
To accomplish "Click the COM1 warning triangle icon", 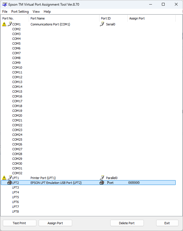I will pyautogui.click(x=4, y=24).
